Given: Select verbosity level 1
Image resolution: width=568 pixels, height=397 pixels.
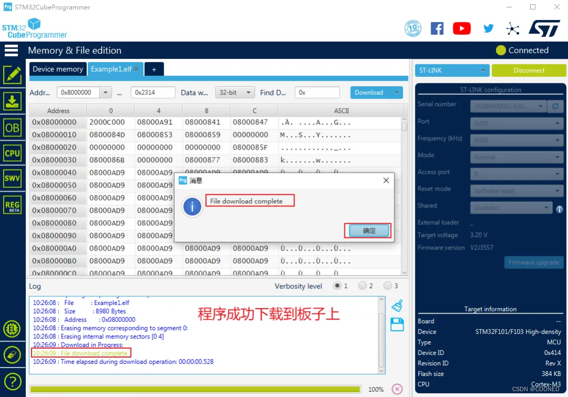Looking at the screenshot, I should (x=337, y=286).
